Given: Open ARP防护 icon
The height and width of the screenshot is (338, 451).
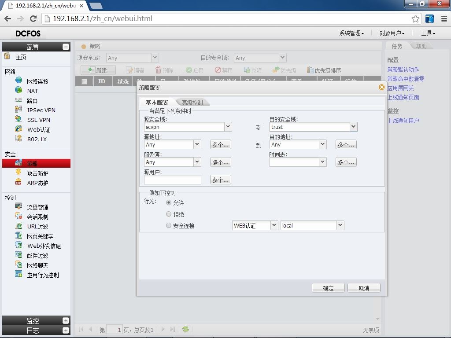Looking at the screenshot, I should [x=18, y=182].
